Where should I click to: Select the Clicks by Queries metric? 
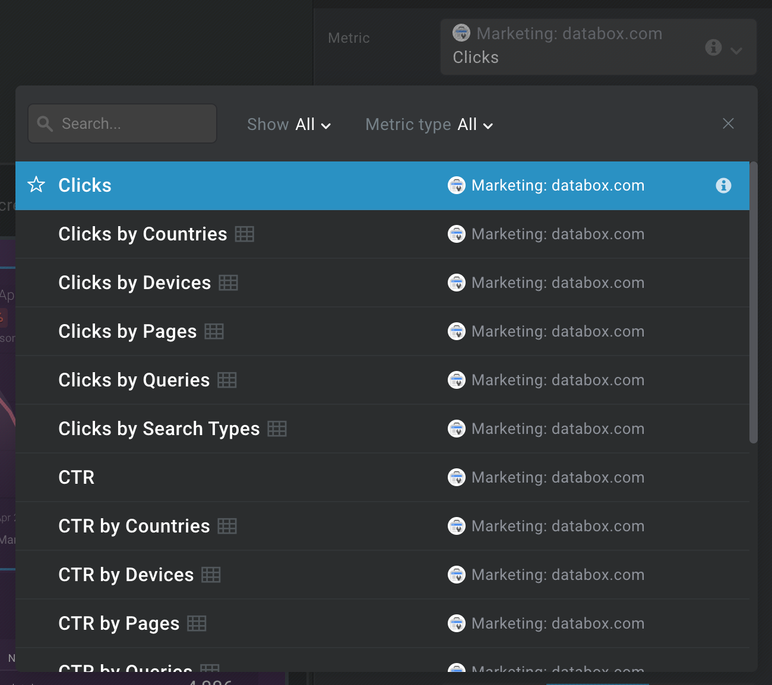pyautogui.click(x=382, y=380)
